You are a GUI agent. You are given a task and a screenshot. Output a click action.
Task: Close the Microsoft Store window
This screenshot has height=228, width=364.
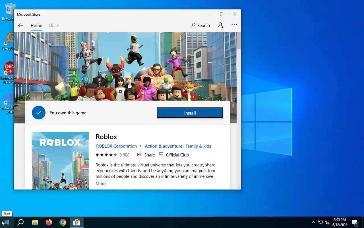coord(235,14)
